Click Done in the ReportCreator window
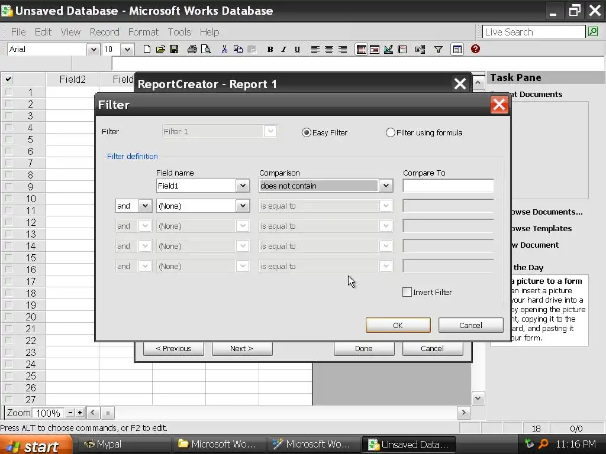 [364, 348]
